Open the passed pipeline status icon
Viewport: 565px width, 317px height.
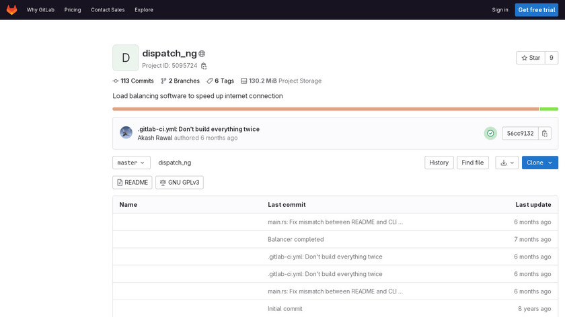click(x=490, y=134)
